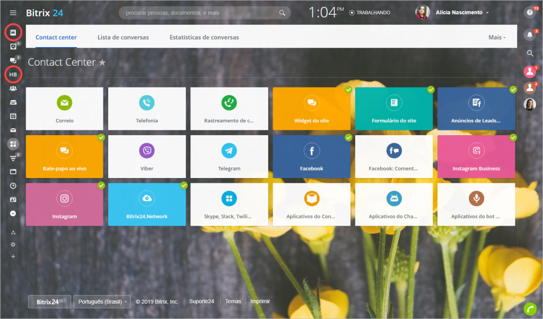Click the mail envelope icon in sidebar
Viewport: 543px width, 319px height.
tap(13, 130)
